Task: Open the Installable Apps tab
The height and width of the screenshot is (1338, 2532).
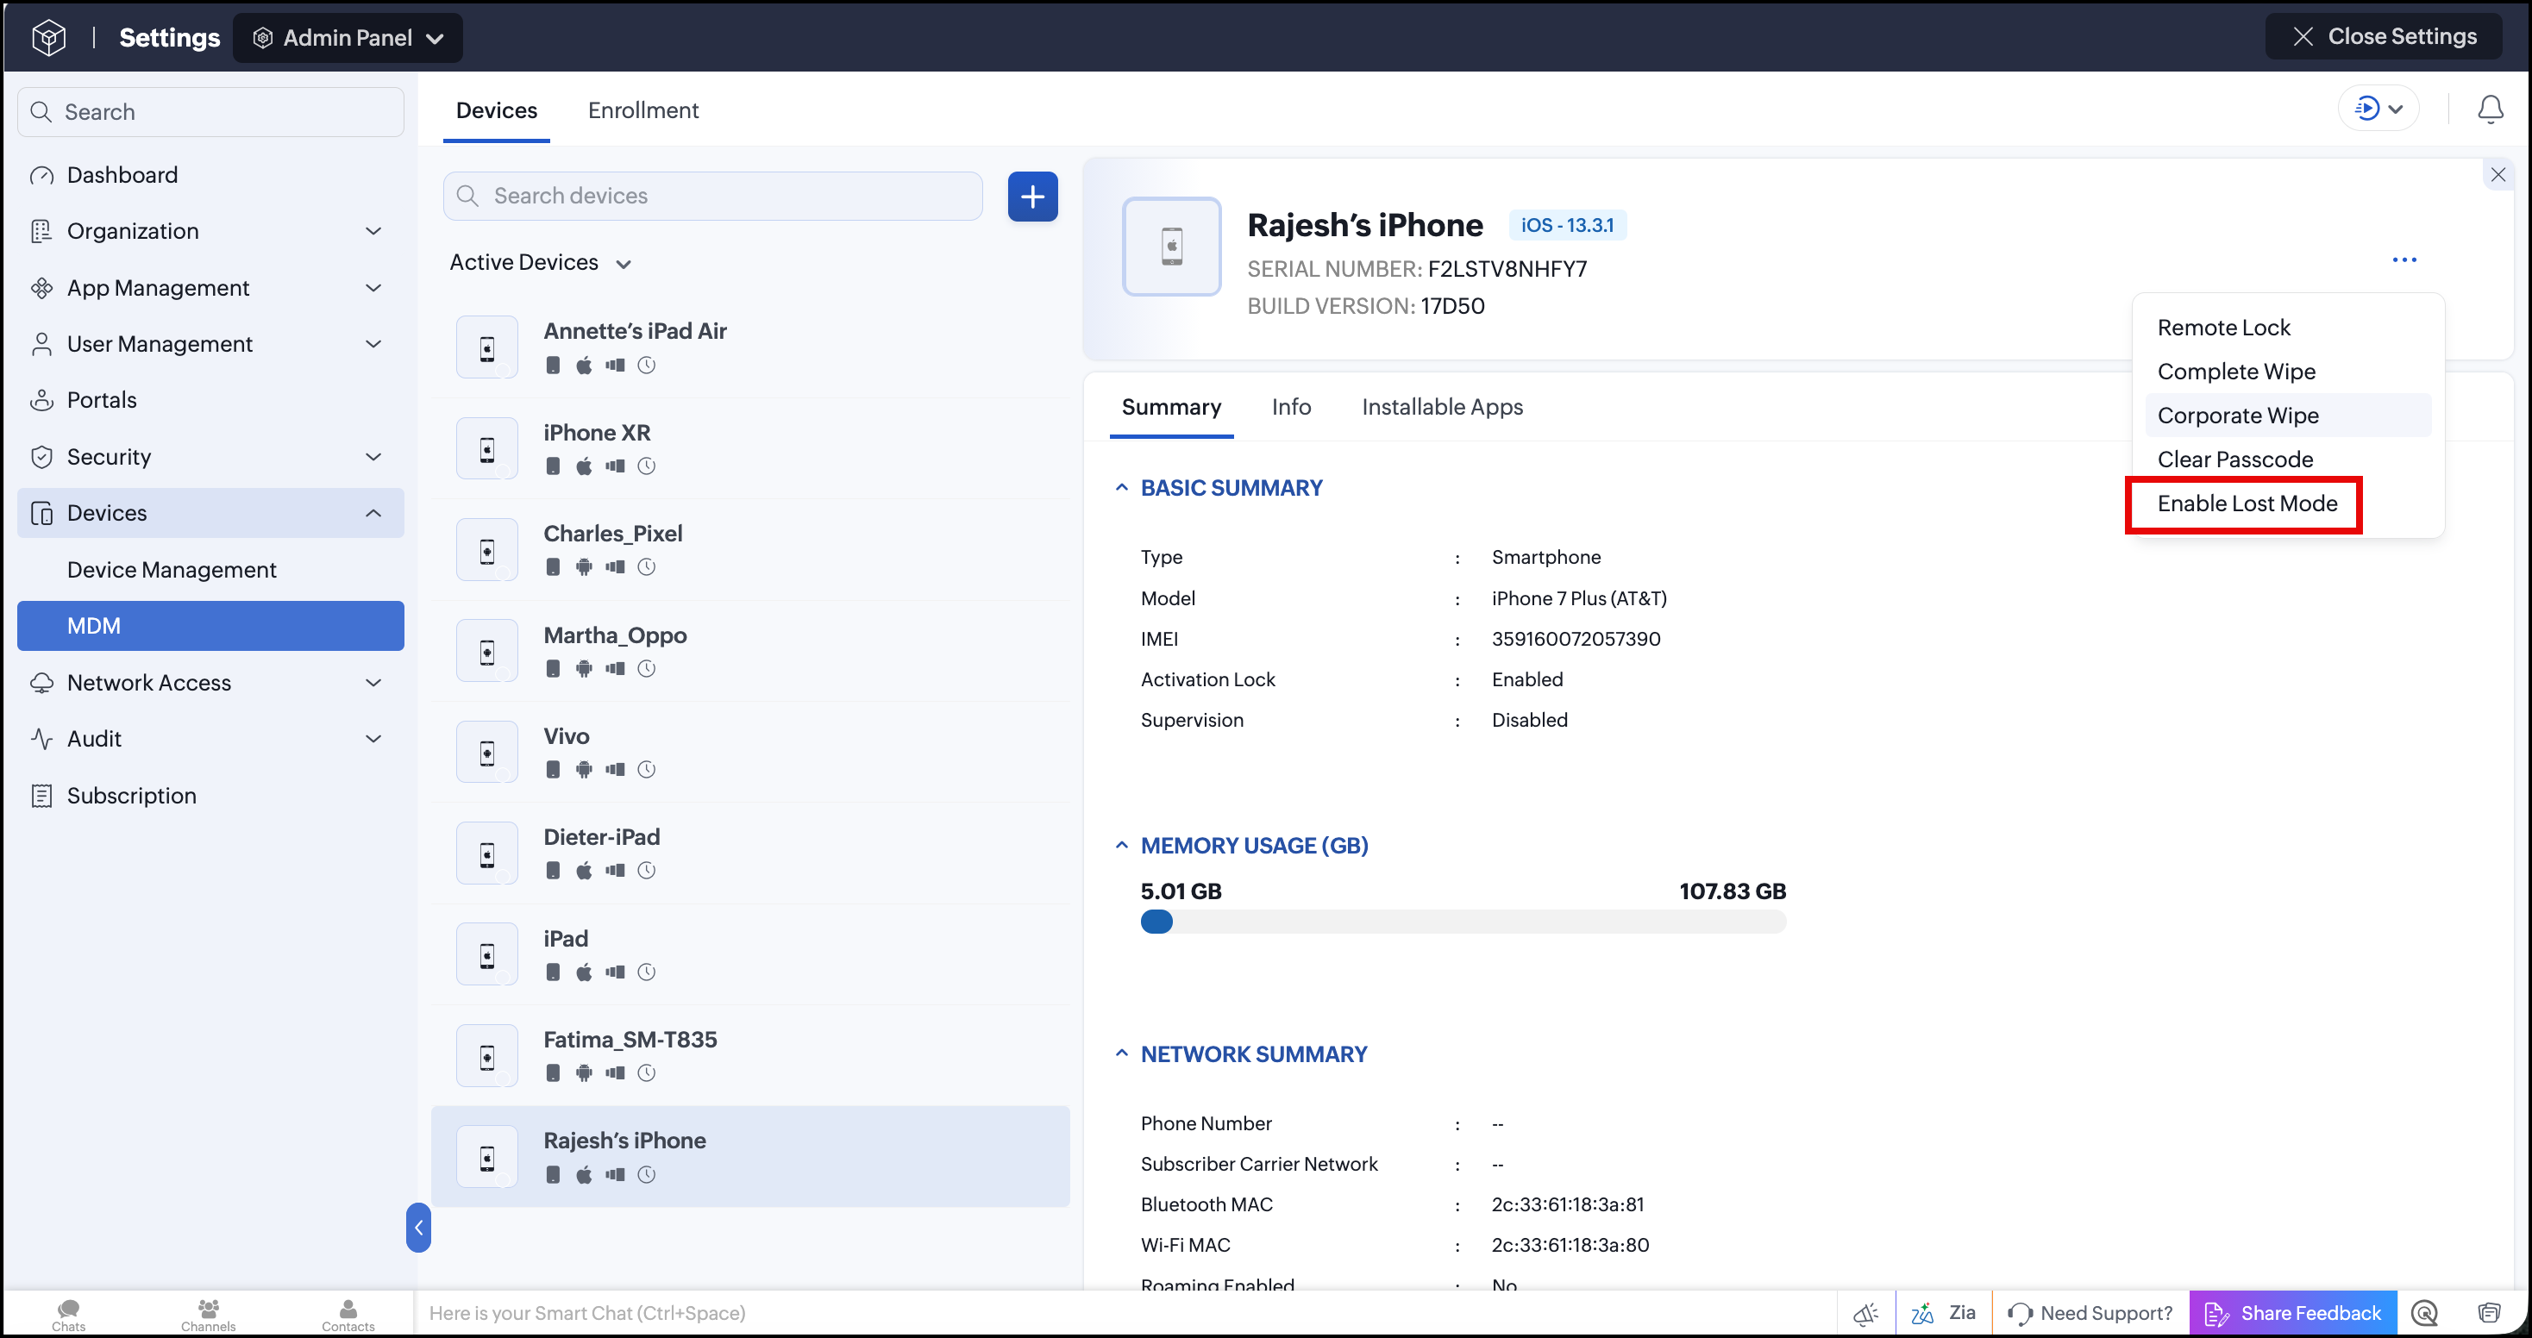Action: click(x=1442, y=408)
